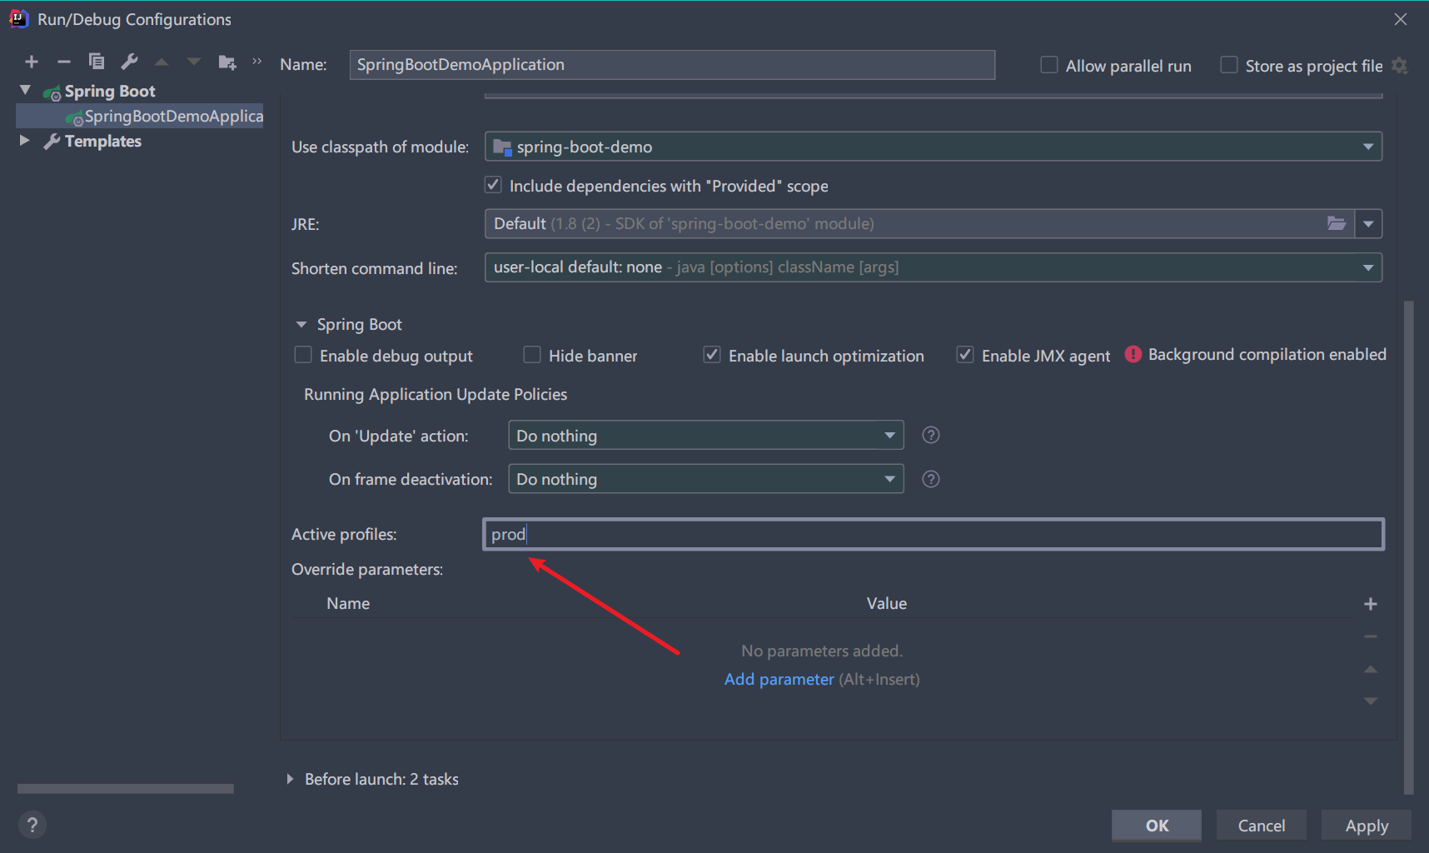Expand Before launch: 2 tasks section
The height and width of the screenshot is (853, 1429).
tap(290, 779)
